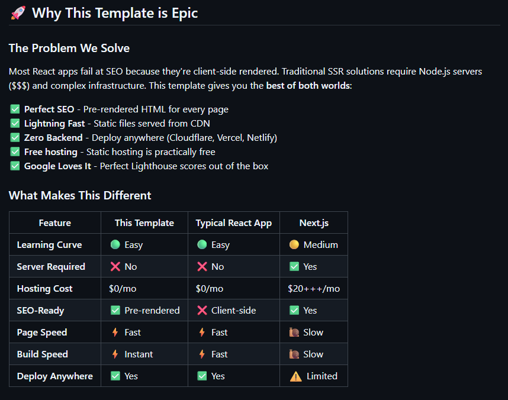Click the green check beside Perfect SEO

pyautogui.click(x=15, y=109)
